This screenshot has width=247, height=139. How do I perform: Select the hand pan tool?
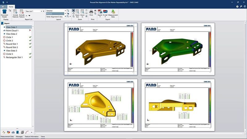pos(73,13)
